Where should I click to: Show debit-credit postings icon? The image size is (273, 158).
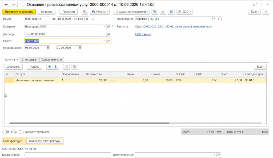coord(85,12)
